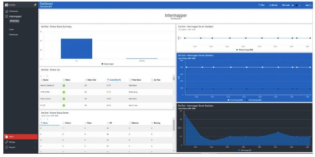Go to the previous page of Device Status Series
315x157 pixels.
point(41,119)
